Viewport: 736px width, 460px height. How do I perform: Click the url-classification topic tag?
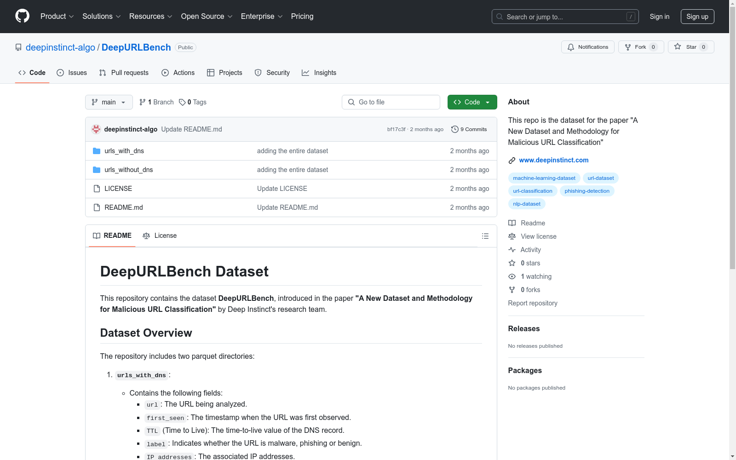[533, 191]
